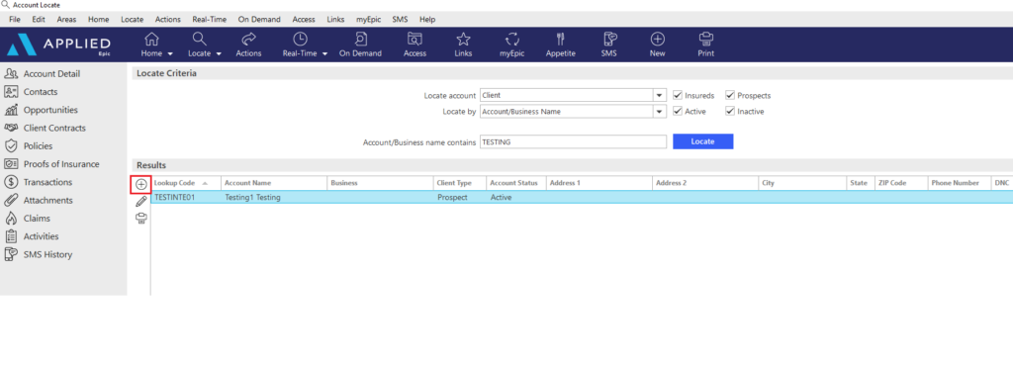This screenshot has width=1013, height=366.
Task: Open the On Demand toolbar icon
Action: (360, 39)
